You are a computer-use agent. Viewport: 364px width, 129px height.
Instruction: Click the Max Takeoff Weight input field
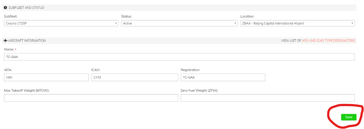[x=91, y=98]
